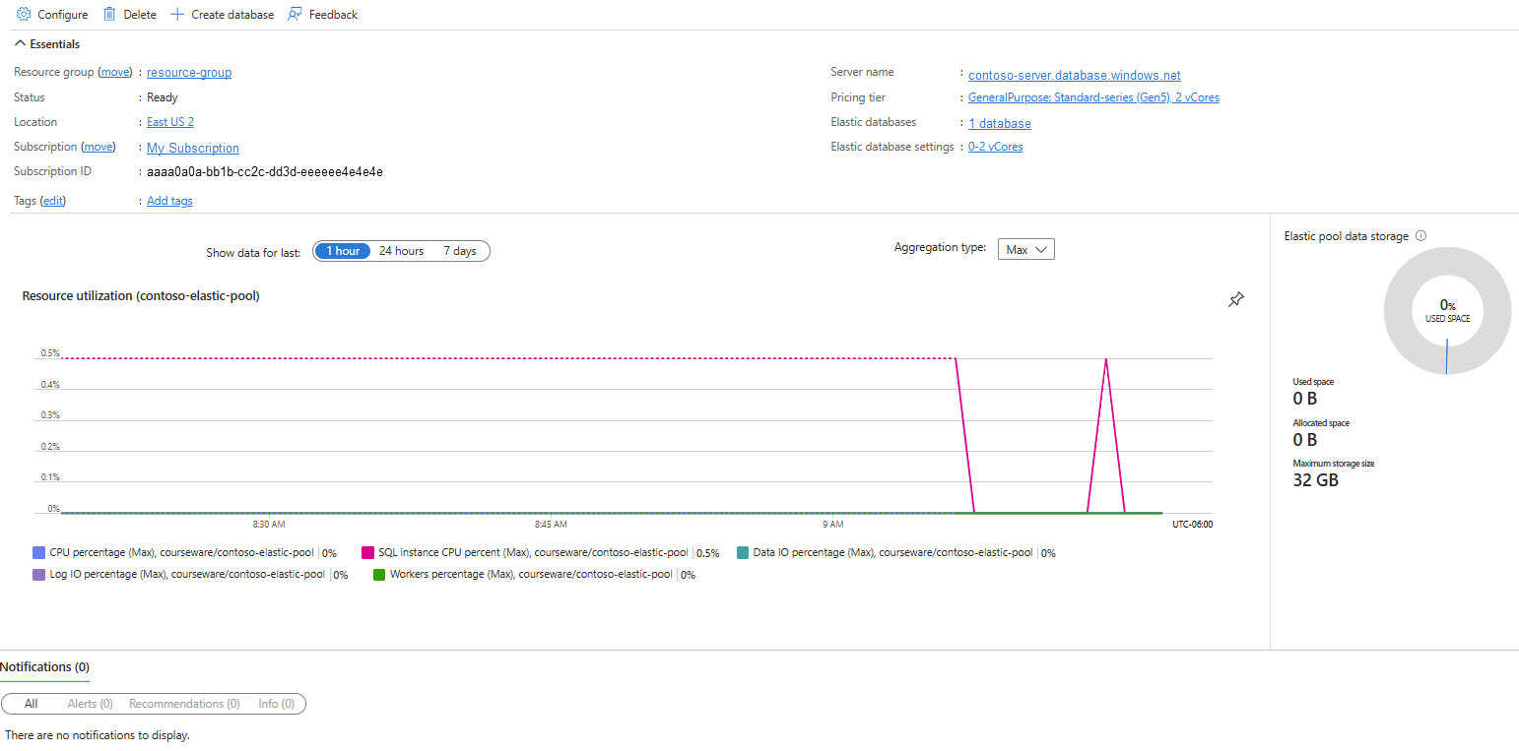Select the All notifications tab
Image resolution: width=1519 pixels, height=751 pixels.
(32, 704)
